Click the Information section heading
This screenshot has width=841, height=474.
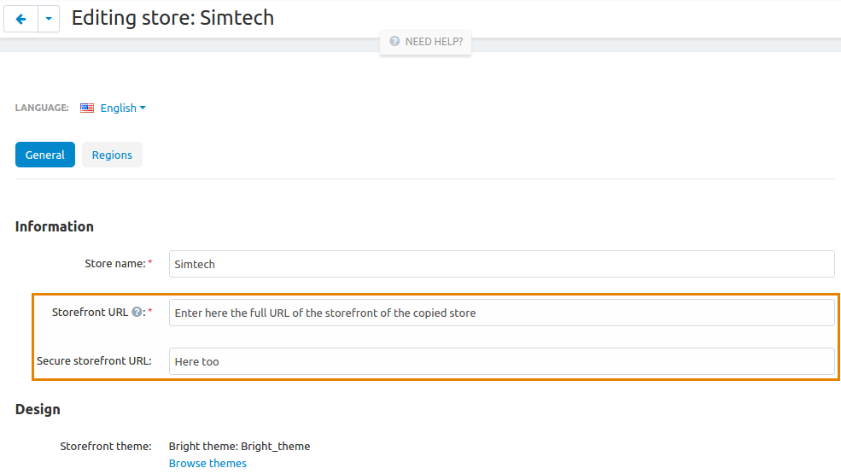(54, 226)
